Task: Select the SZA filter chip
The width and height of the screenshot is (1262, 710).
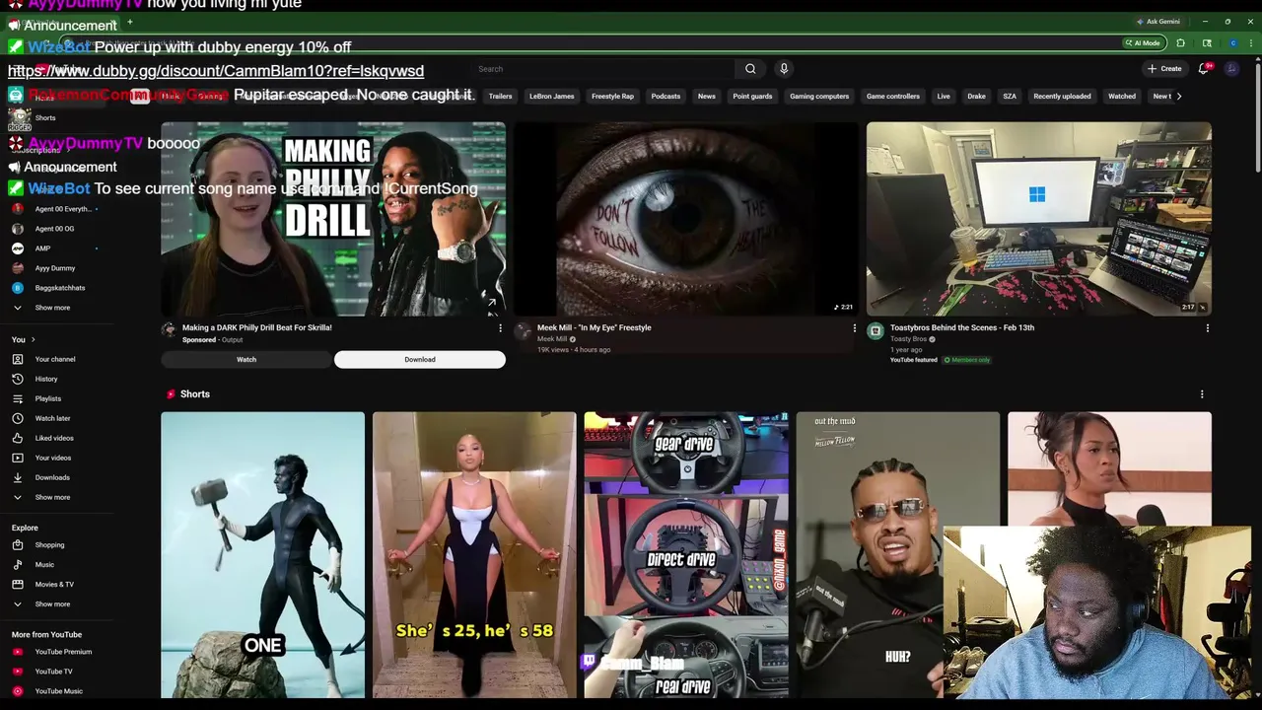Action: 1010,97
